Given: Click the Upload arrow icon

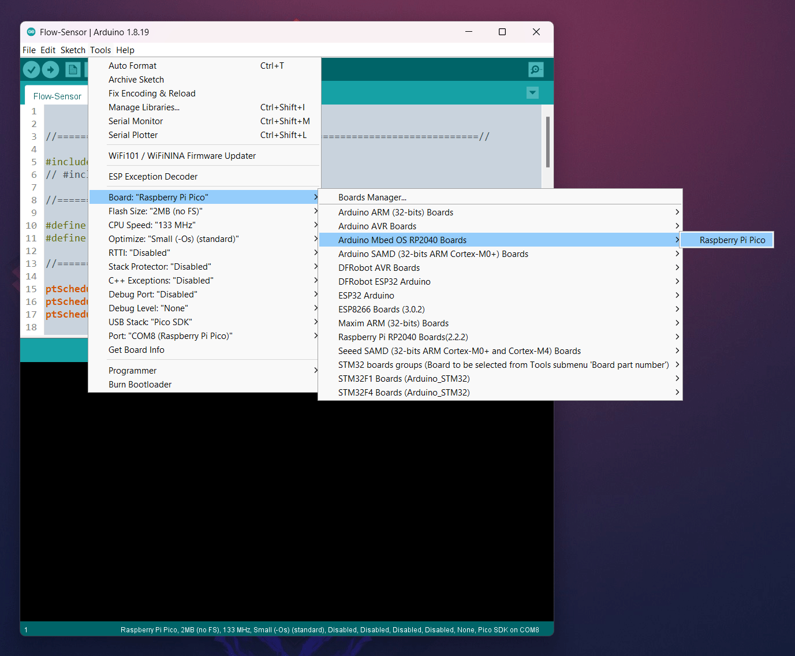Looking at the screenshot, I should (x=51, y=70).
